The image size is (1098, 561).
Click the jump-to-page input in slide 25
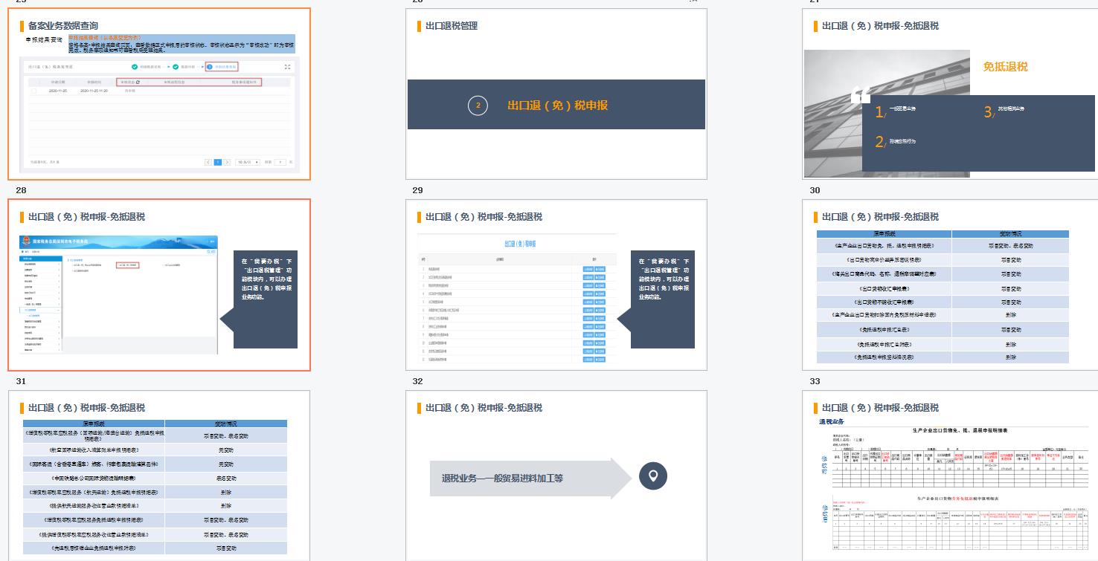(280, 162)
